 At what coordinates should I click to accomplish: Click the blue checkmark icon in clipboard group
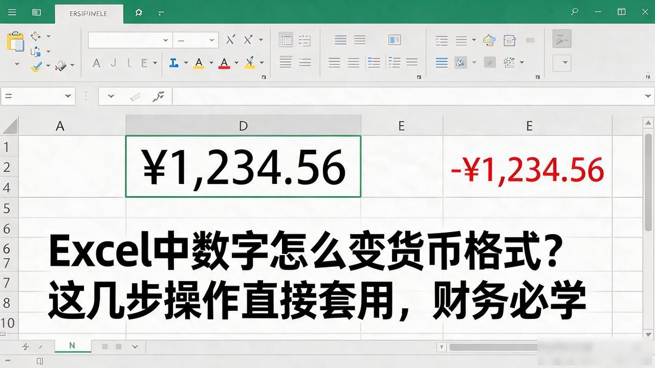(x=36, y=66)
